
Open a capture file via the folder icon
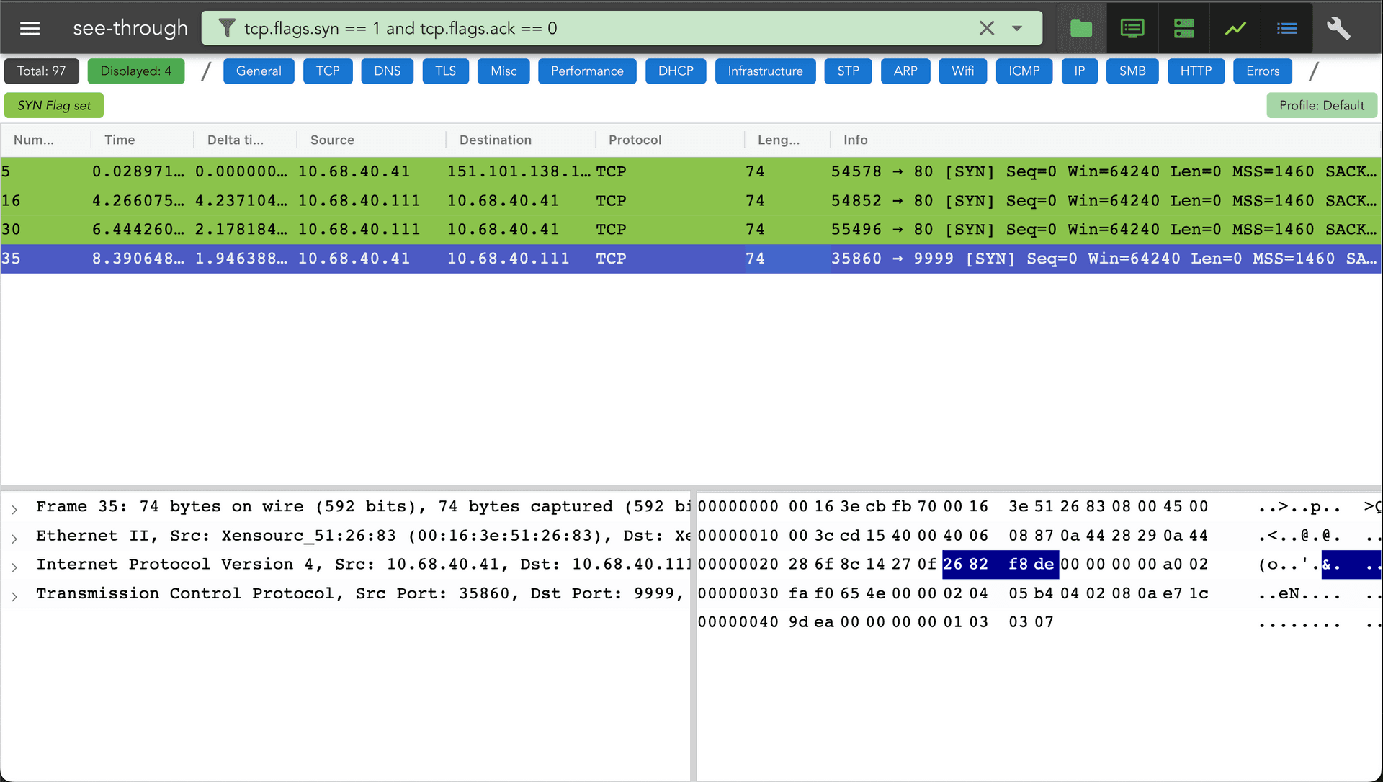point(1080,28)
